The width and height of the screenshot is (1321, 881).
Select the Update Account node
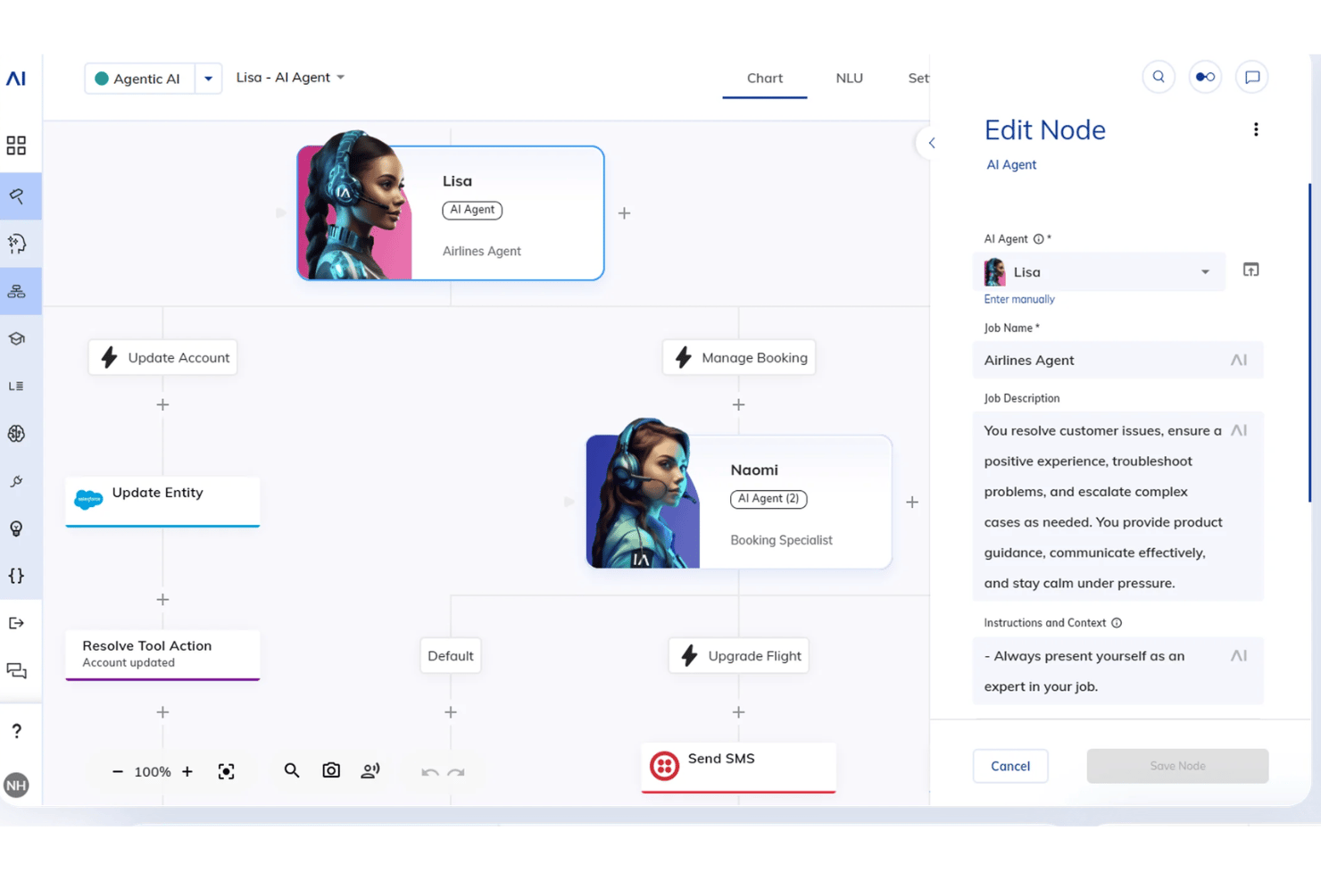click(x=163, y=357)
